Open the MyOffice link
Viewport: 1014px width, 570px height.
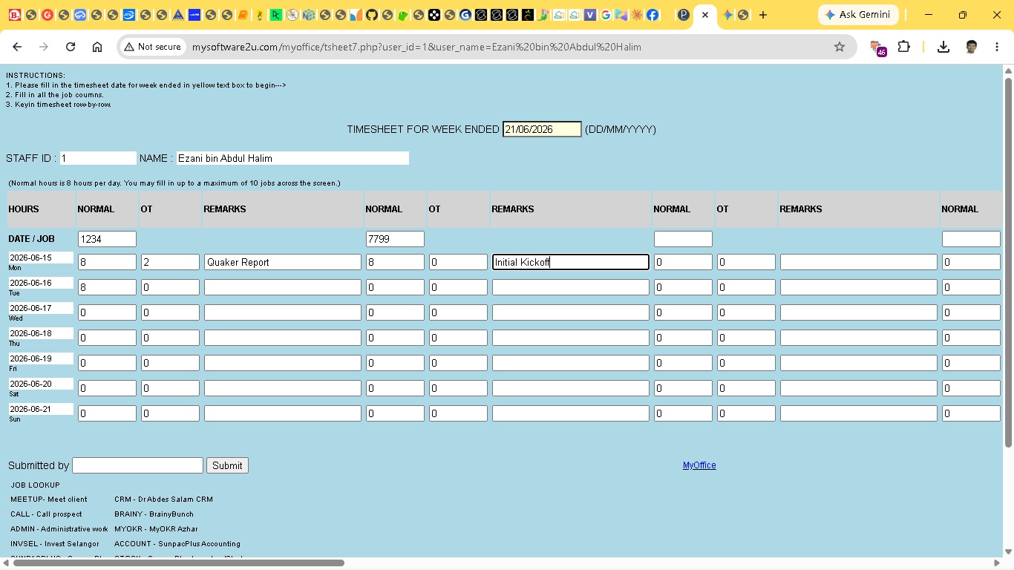tap(699, 465)
